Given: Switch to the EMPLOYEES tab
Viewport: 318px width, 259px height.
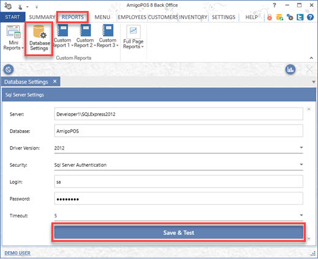Looking at the screenshot, I should point(132,17).
